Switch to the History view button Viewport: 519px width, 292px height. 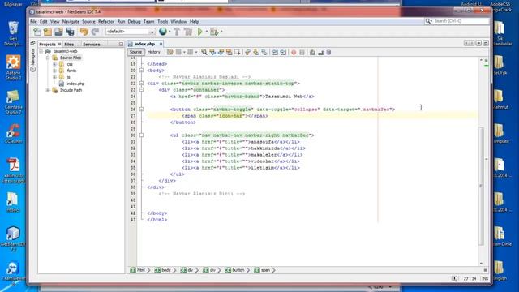pyautogui.click(x=154, y=52)
